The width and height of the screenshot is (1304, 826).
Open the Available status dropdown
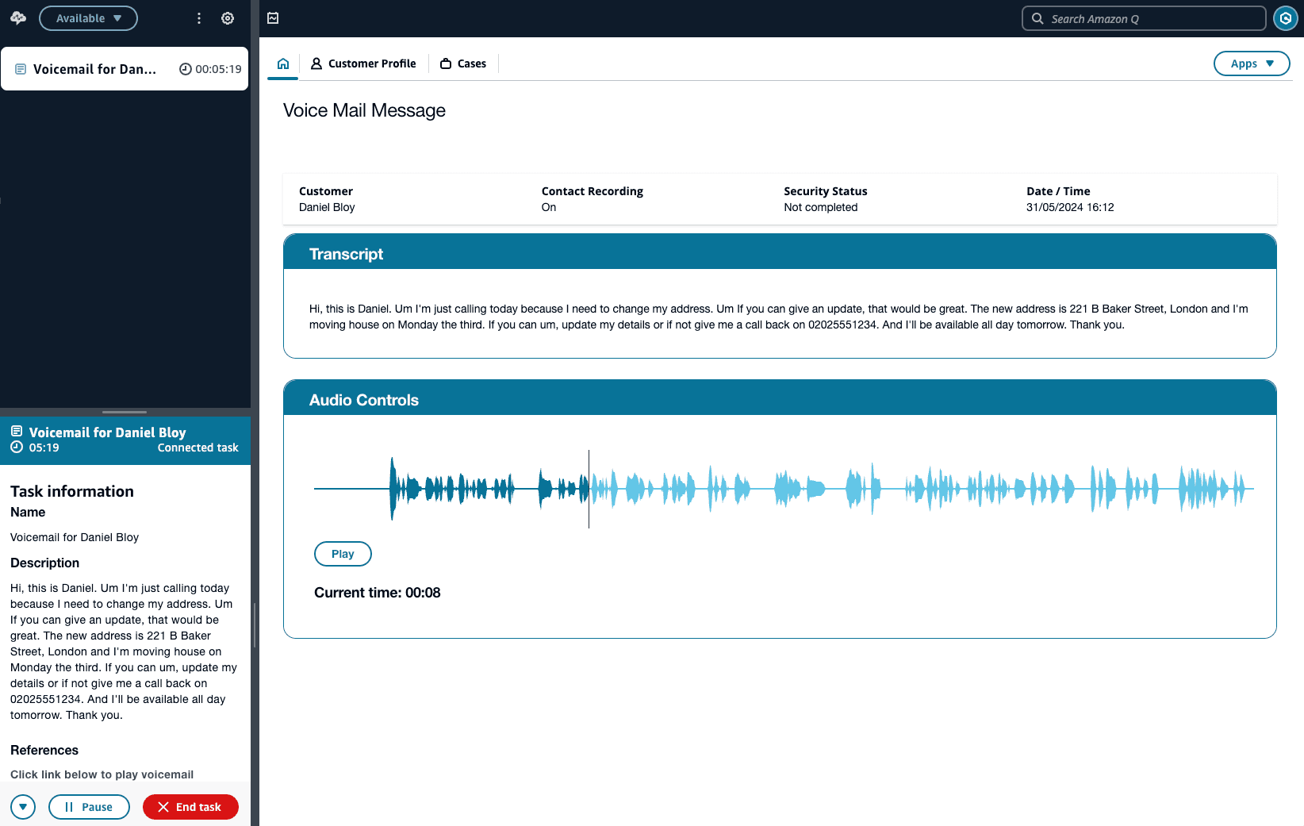point(88,17)
